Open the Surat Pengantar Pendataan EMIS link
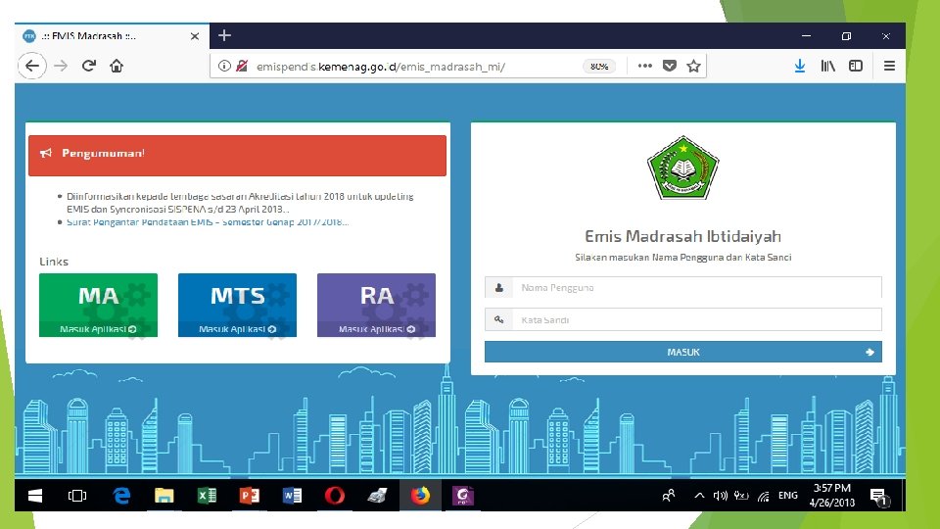The height and width of the screenshot is (529, 940). pyautogui.click(x=208, y=222)
